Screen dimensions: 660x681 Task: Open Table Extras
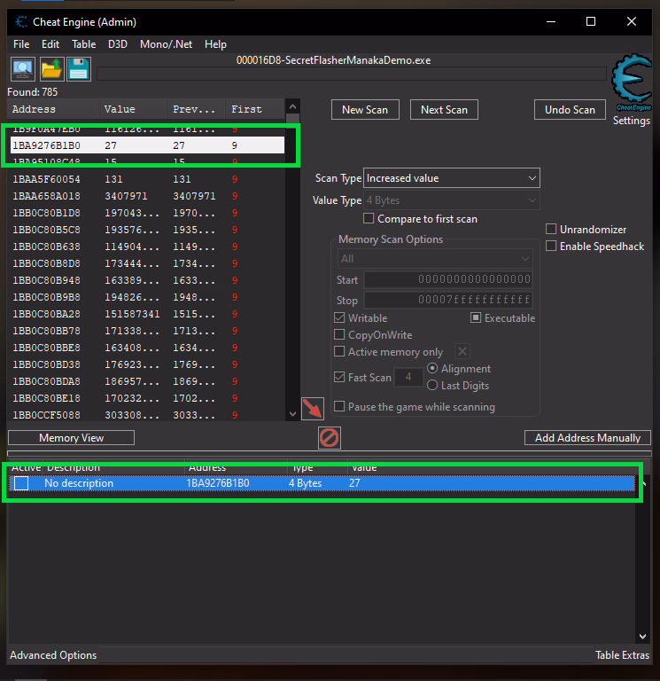coord(622,655)
